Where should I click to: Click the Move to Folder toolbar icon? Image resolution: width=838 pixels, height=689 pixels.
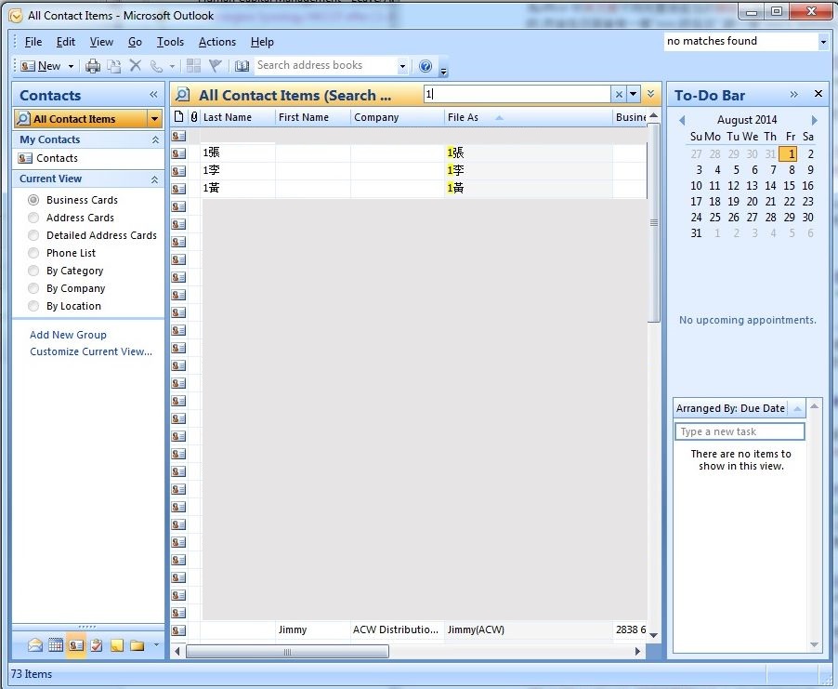point(114,66)
